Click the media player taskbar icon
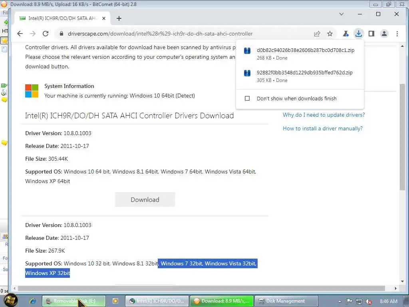Screen dimensions: 409x307 click(x=115, y=301)
